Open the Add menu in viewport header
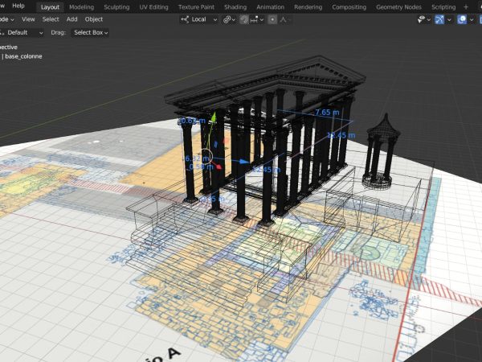 click(71, 19)
